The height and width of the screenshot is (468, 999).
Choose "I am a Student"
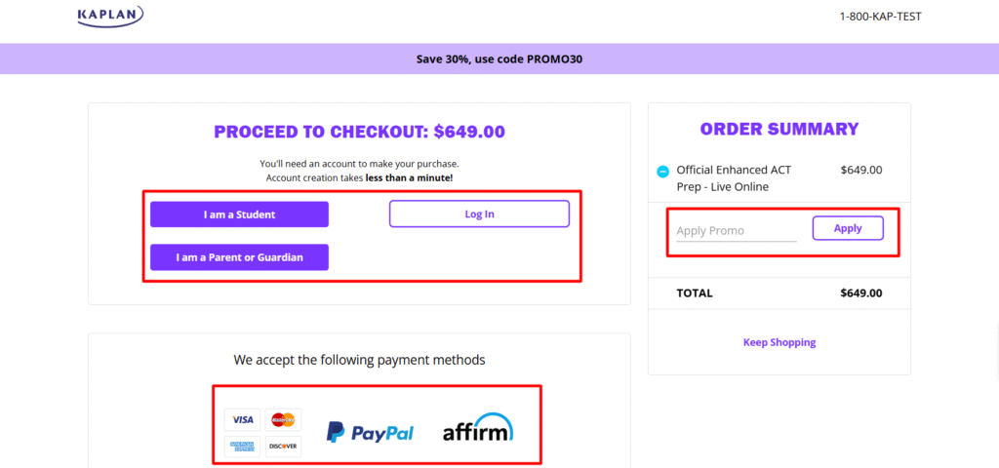click(239, 214)
